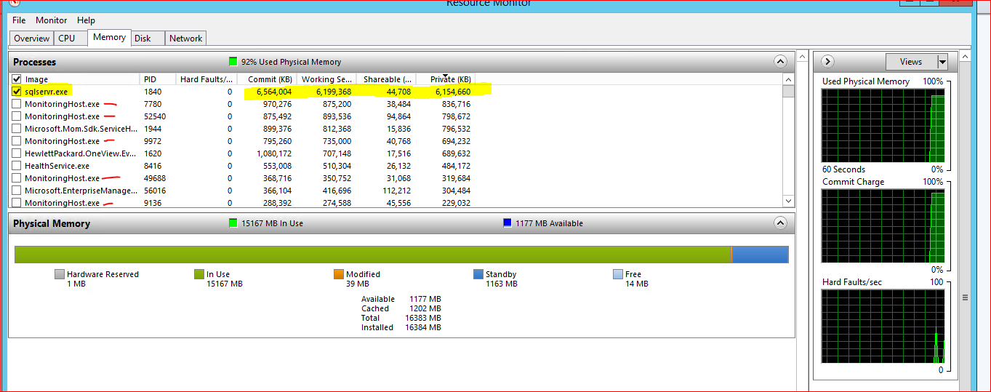Check the HealthService.exe checkbox

(17, 166)
